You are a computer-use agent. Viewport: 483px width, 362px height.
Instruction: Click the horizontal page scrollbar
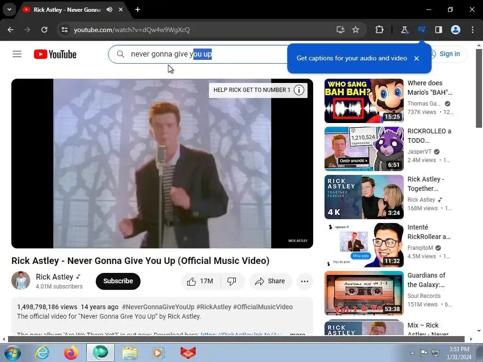tap(236, 339)
